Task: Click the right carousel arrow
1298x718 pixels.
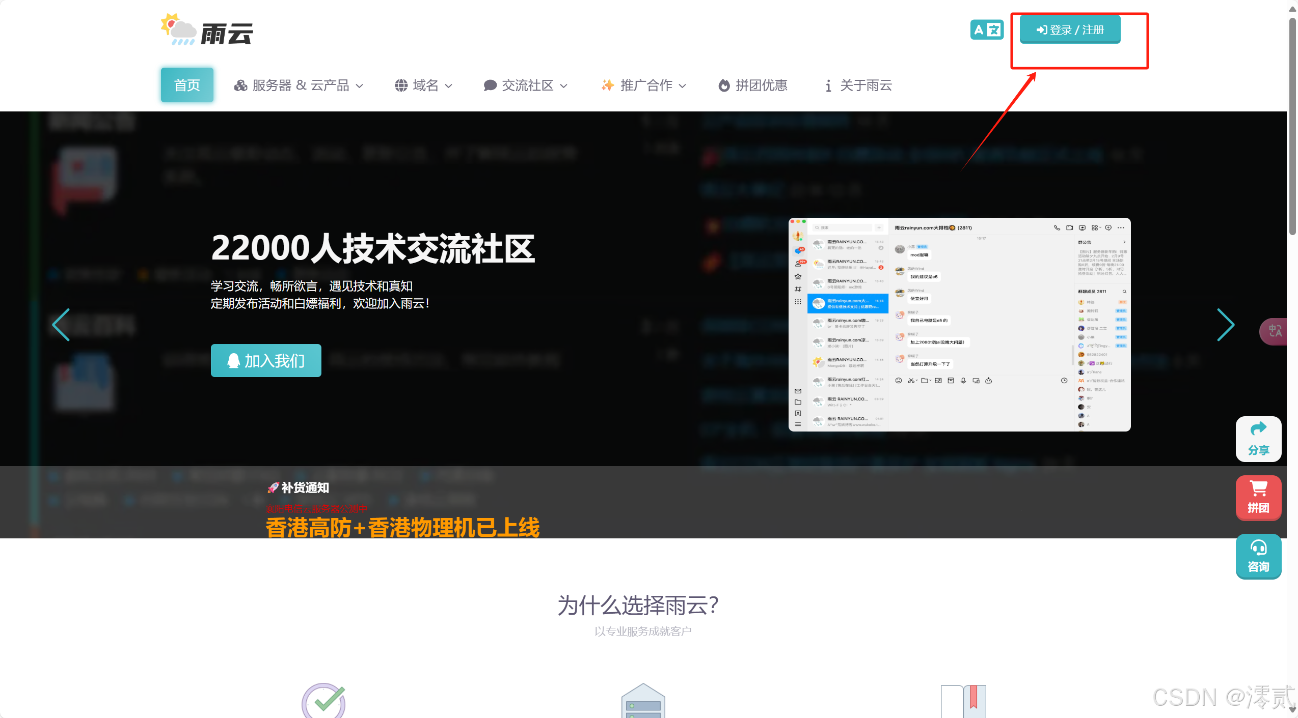Action: click(1226, 324)
